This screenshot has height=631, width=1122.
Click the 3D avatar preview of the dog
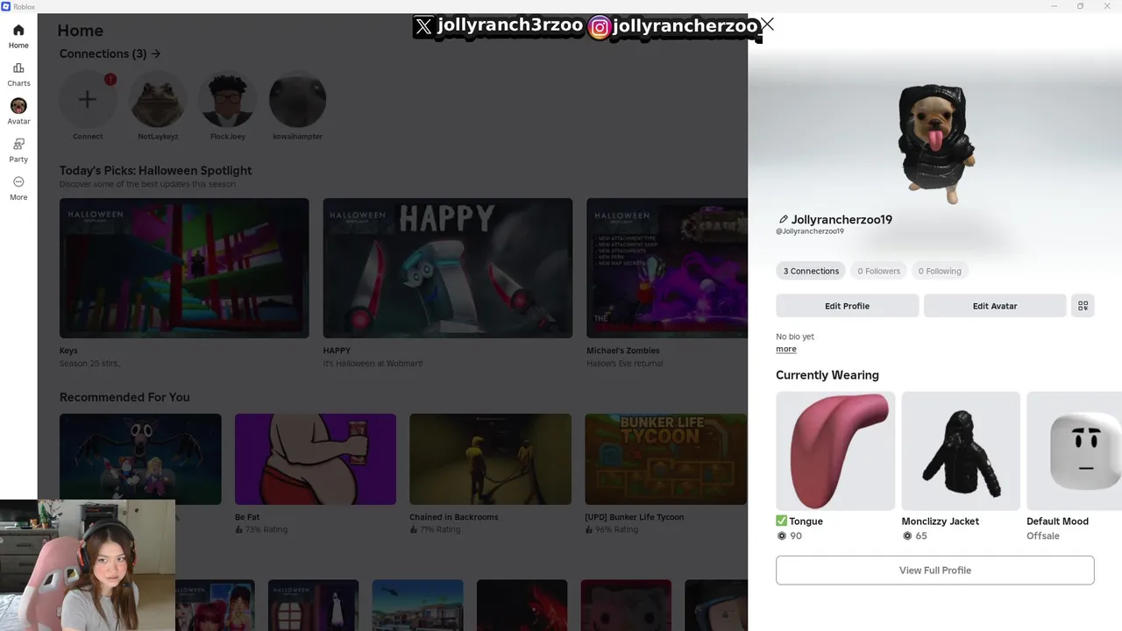935,143
